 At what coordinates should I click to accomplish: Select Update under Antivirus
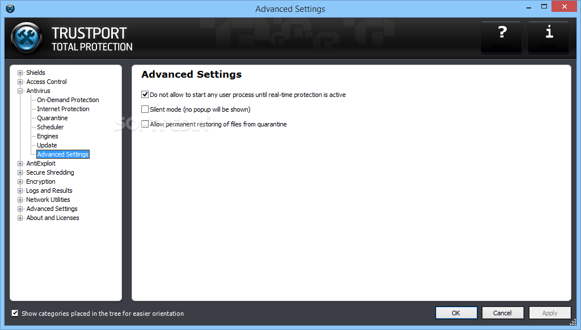click(x=47, y=145)
